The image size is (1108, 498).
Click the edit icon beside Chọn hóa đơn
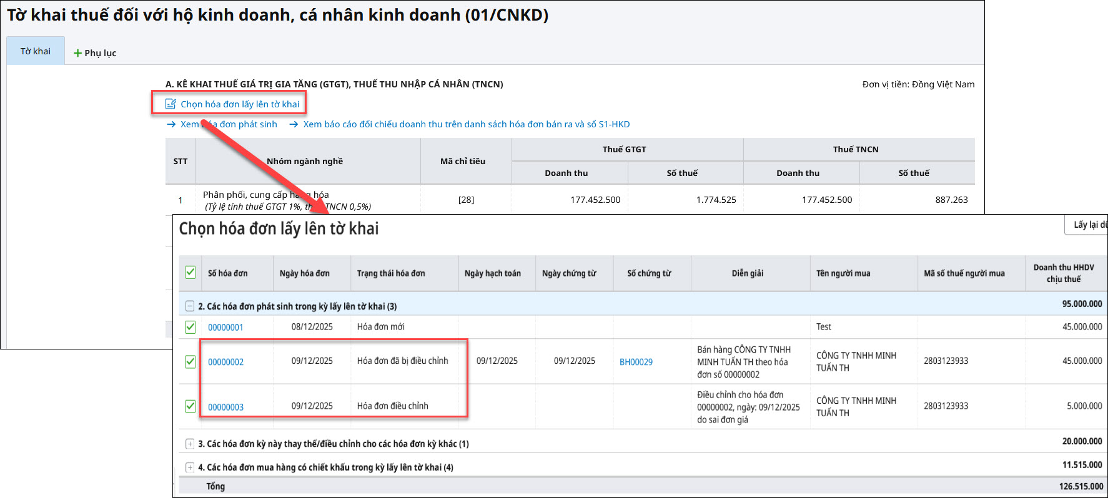[x=171, y=104]
